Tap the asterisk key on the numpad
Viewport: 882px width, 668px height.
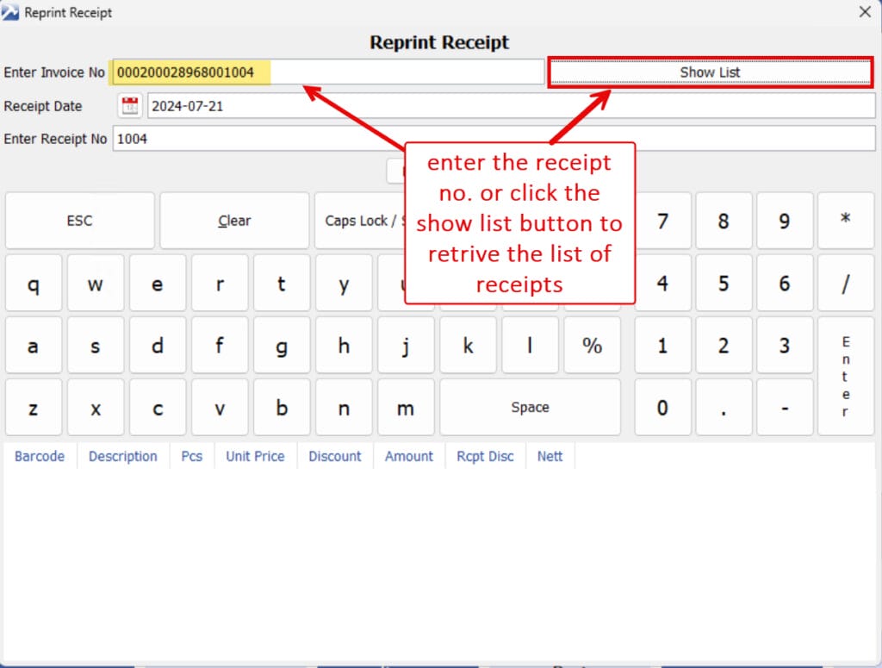(x=845, y=221)
